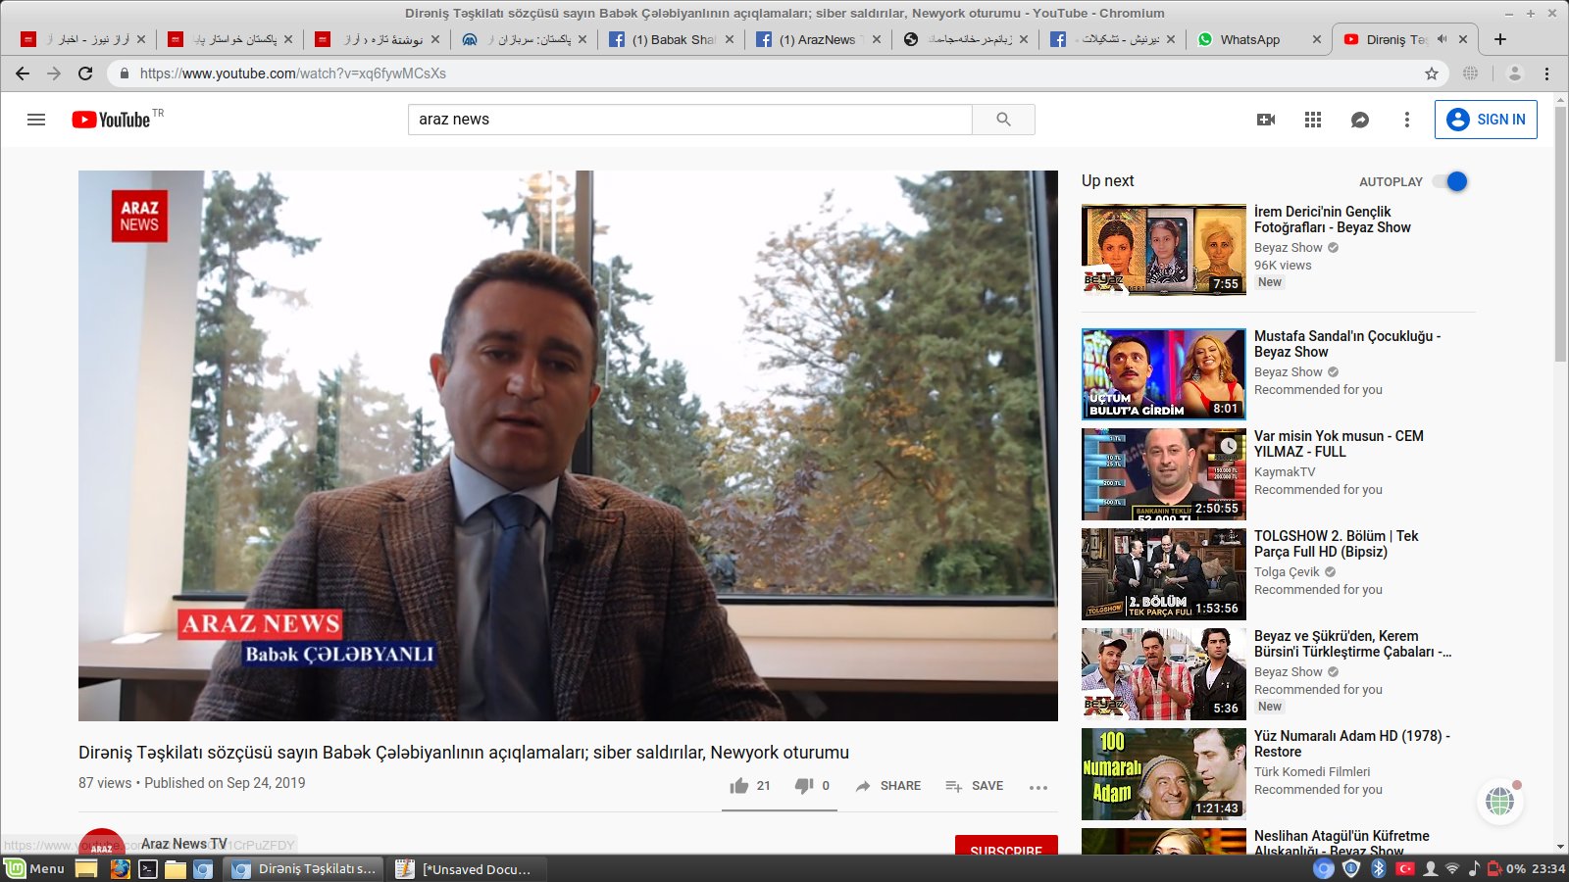Click the search magnifier button

point(1003,120)
